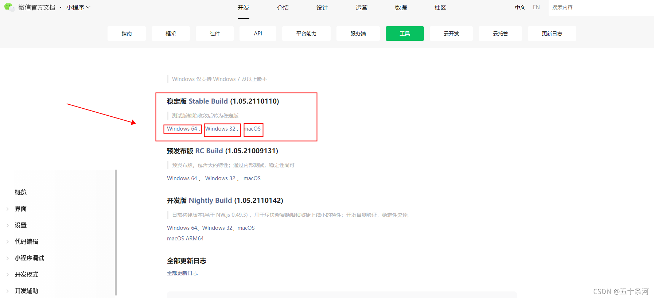654x298 pixels.
Task: Switch to the 运营 top tab
Action: (x=362, y=8)
